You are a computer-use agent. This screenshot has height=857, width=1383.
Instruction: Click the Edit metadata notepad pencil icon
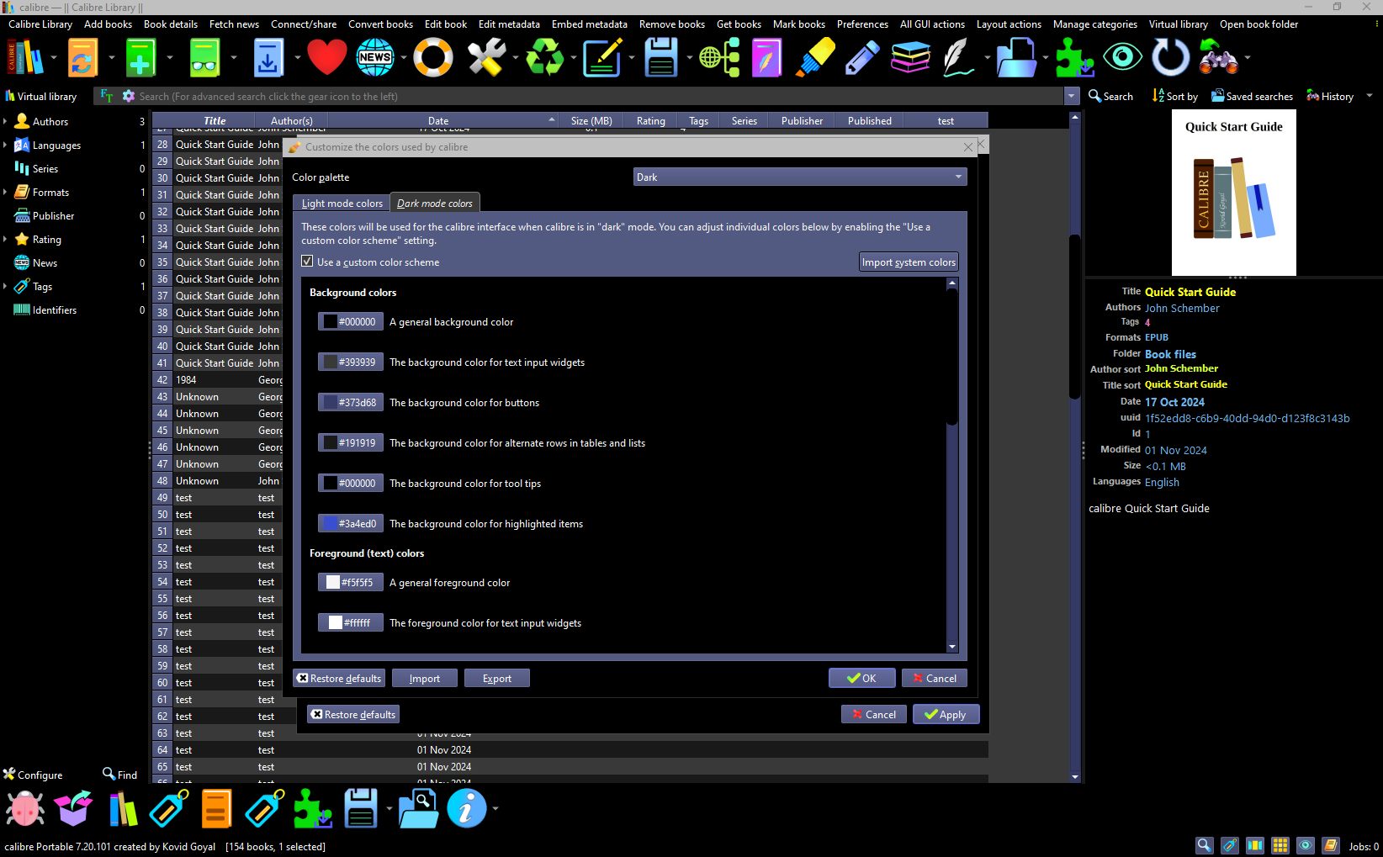coord(602,57)
